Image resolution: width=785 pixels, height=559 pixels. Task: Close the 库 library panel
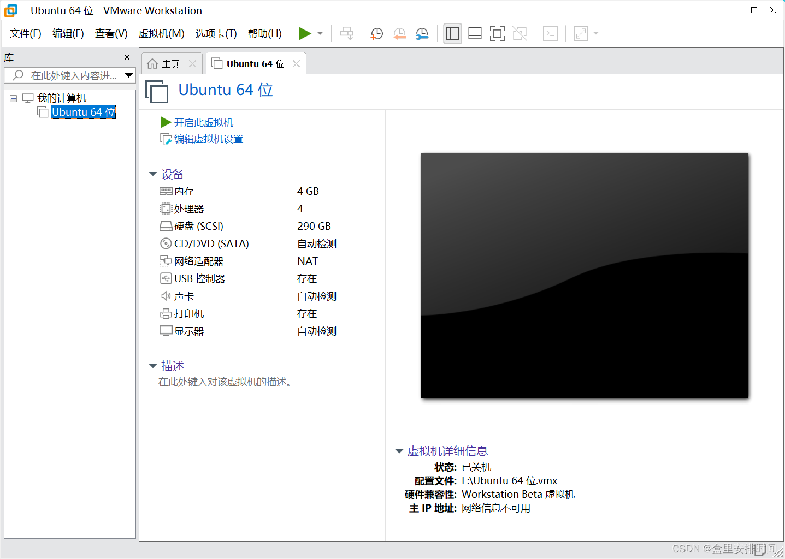(127, 57)
